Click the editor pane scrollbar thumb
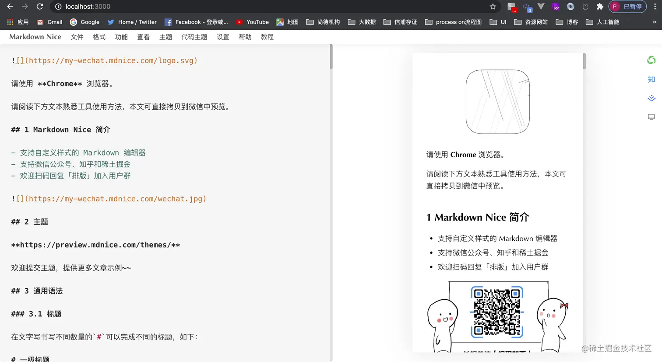 click(331, 57)
